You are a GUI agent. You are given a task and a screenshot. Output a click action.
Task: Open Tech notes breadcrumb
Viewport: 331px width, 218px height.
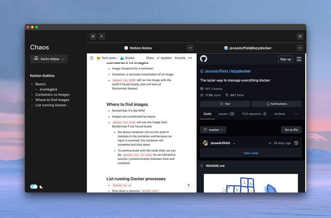pos(109,58)
